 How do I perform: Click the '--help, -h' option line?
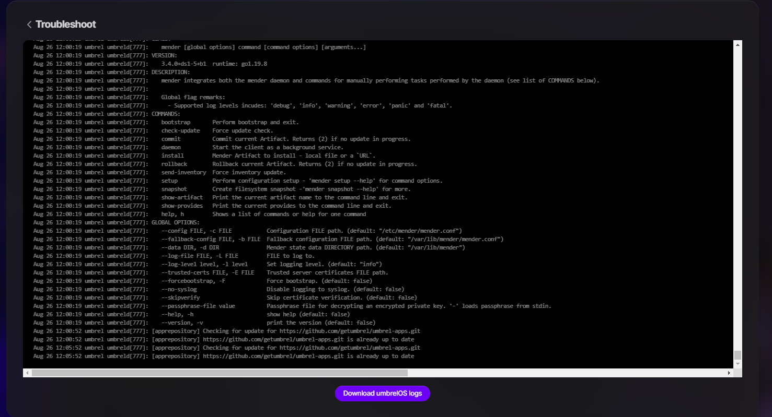(191, 314)
